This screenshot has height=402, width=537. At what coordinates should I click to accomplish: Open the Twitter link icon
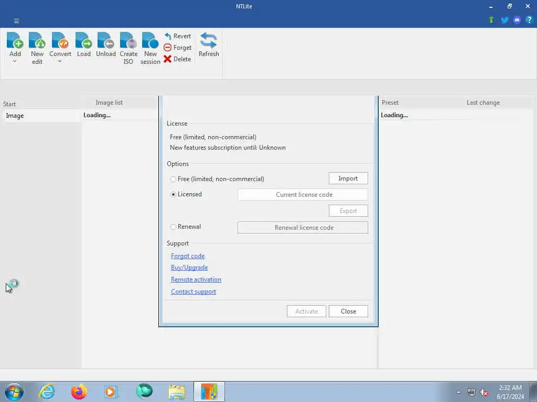coord(504,20)
